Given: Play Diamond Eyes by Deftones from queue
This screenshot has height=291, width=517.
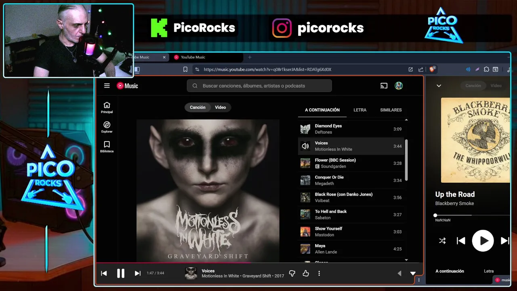Looking at the screenshot, I should [x=351, y=129].
